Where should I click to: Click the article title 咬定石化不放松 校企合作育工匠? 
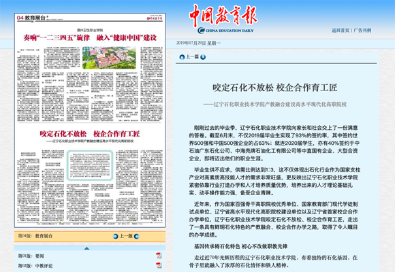click(275, 88)
